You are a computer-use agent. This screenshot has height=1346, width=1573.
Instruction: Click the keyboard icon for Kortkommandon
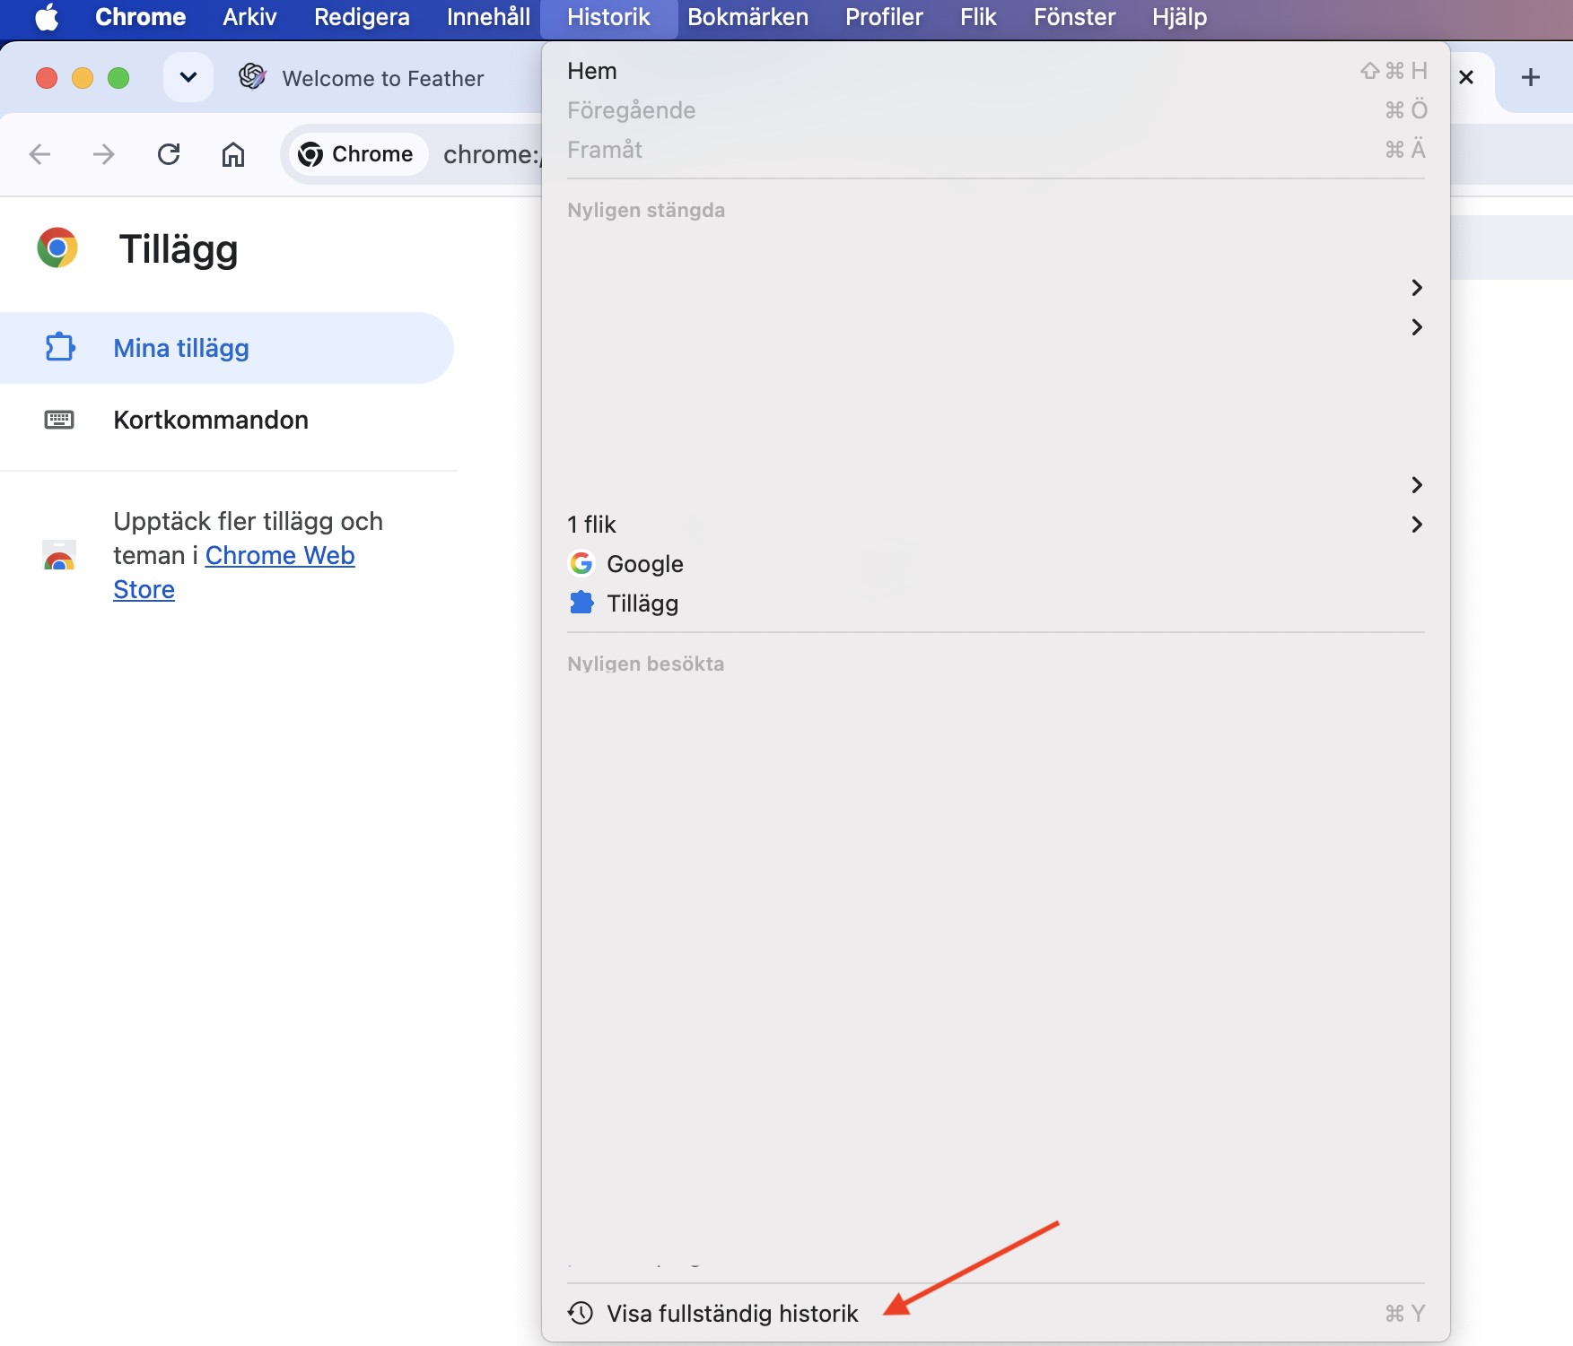pos(59,420)
